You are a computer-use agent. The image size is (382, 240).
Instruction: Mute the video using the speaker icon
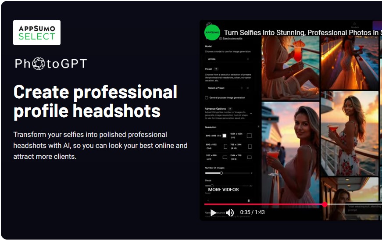click(230, 213)
